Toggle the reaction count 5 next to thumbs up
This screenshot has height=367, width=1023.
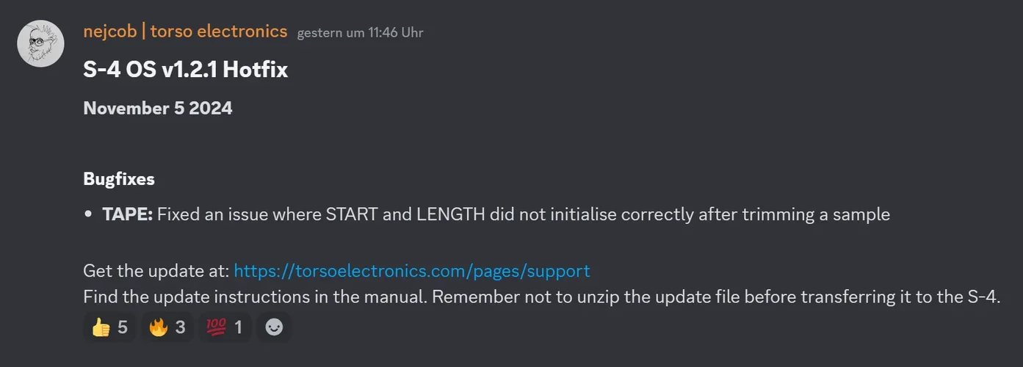click(123, 327)
